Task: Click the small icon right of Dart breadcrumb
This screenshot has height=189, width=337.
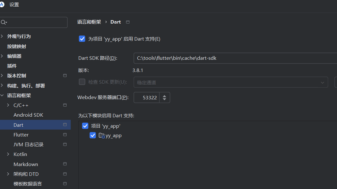Action: coord(128,22)
